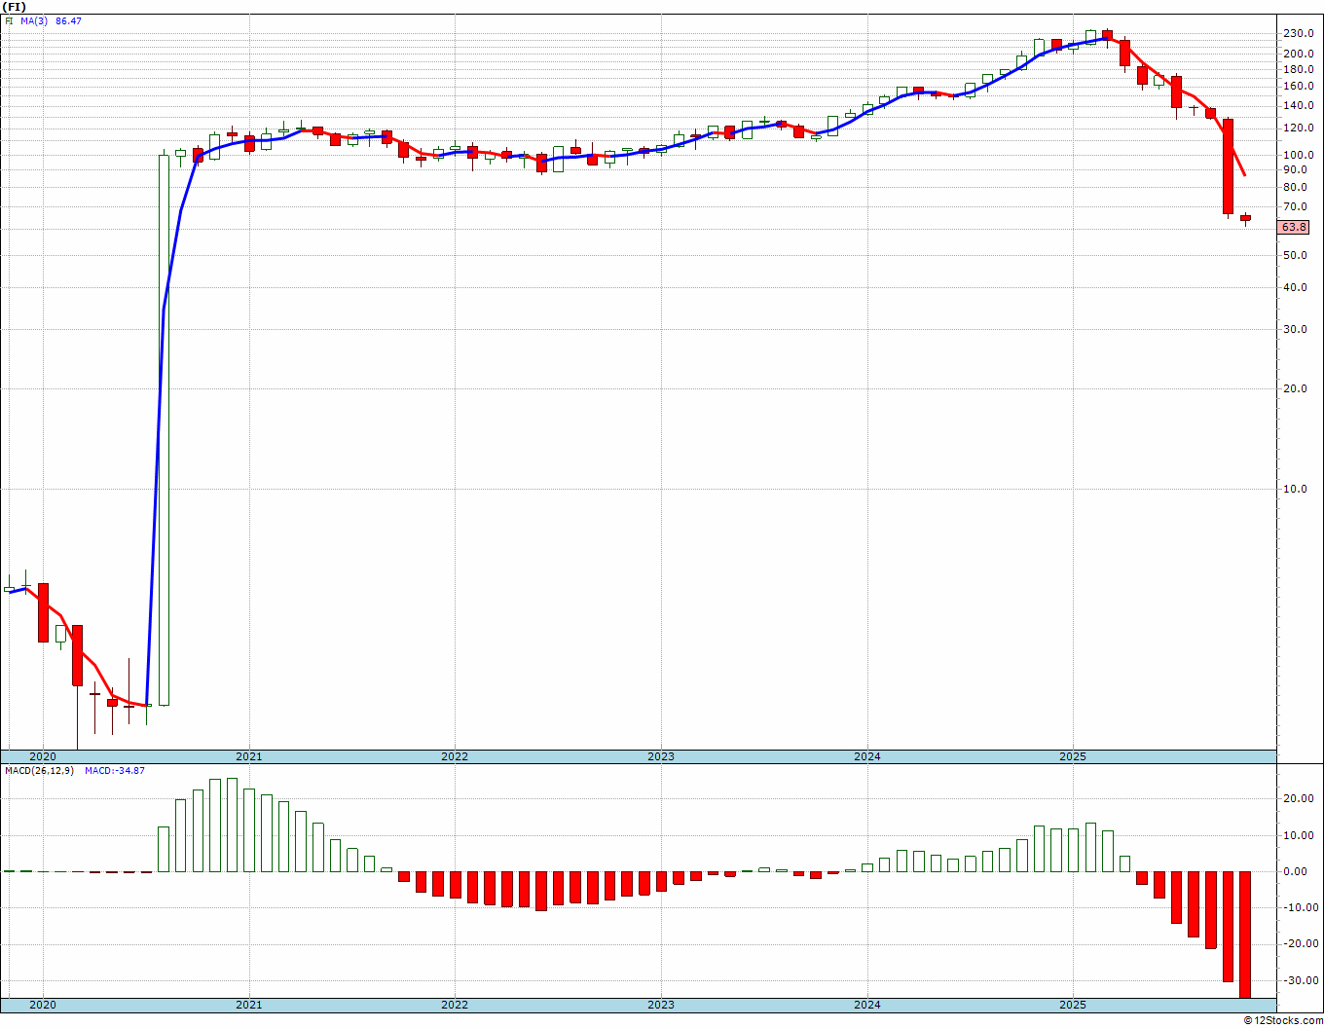Click the "86.47" moving average value

68,20
